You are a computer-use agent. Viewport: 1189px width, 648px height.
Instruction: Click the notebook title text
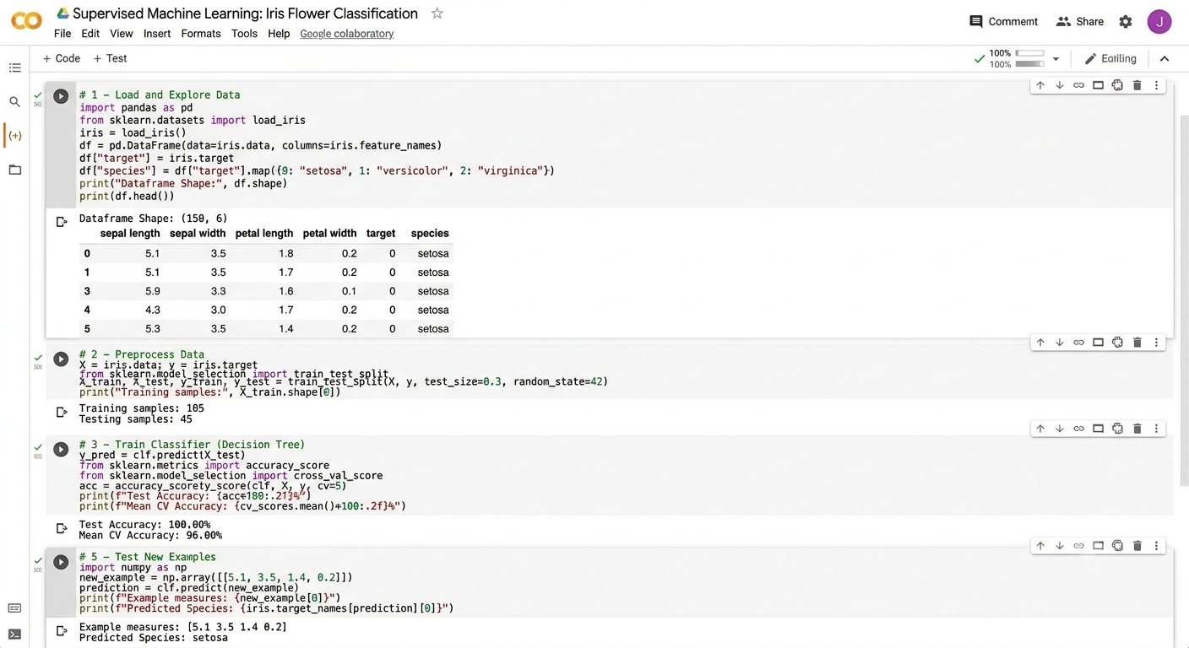pos(245,13)
